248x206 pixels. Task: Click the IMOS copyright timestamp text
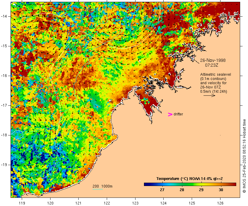pos(244,156)
